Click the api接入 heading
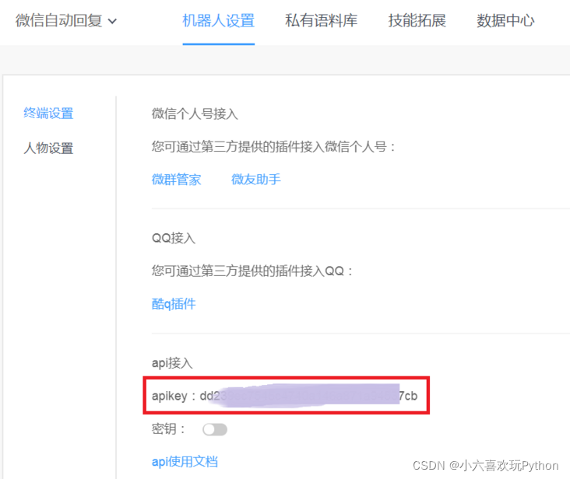Viewport: 570px width, 479px height. coord(172,363)
